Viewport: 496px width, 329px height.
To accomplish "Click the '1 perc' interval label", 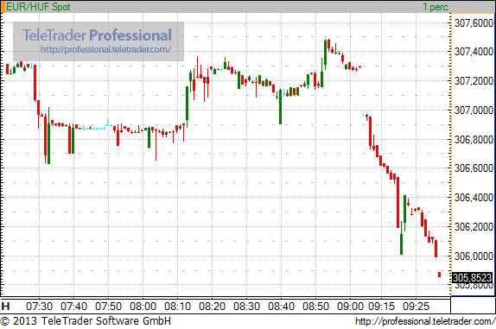I will coord(436,7).
